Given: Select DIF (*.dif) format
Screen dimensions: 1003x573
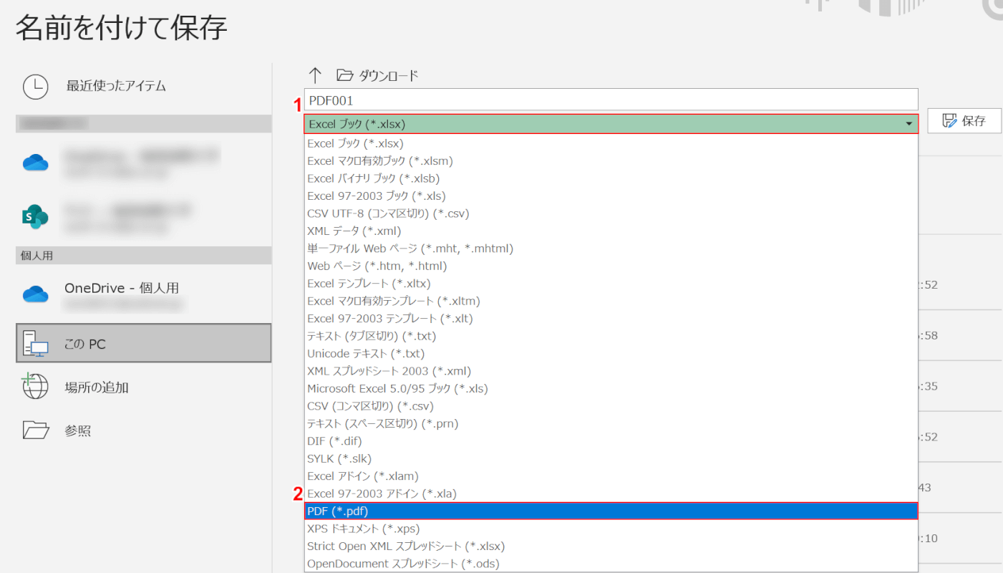Looking at the screenshot, I should pos(611,441).
